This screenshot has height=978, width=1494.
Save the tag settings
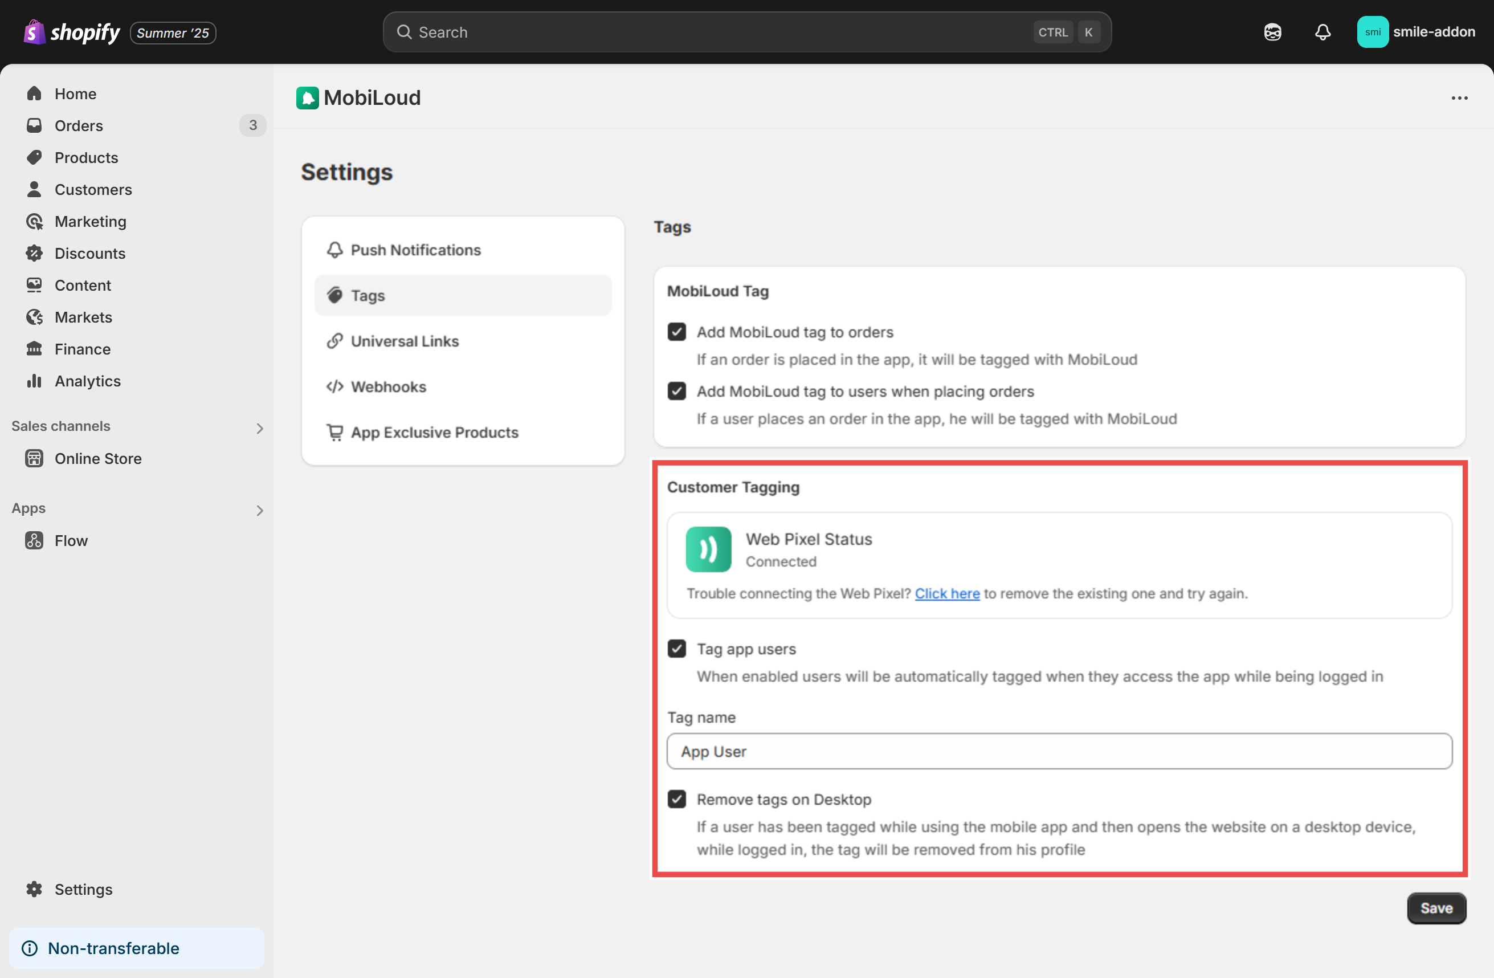1436,908
